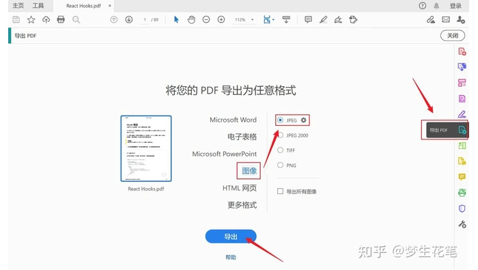Select the highlighter pen tool
This screenshot has height=270, width=478.
pyautogui.click(x=323, y=20)
